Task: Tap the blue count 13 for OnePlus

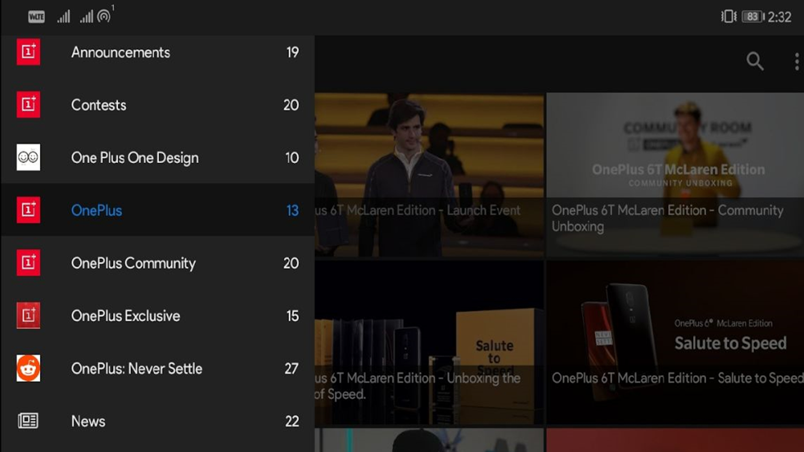Action: click(x=292, y=210)
